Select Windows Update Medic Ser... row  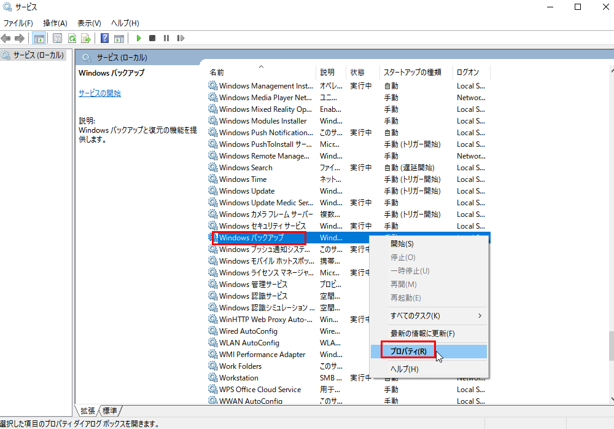point(349,203)
